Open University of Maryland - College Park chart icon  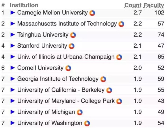click(119, 101)
